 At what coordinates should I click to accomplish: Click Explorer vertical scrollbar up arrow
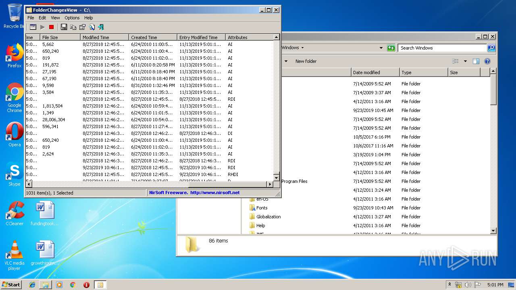point(493,72)
